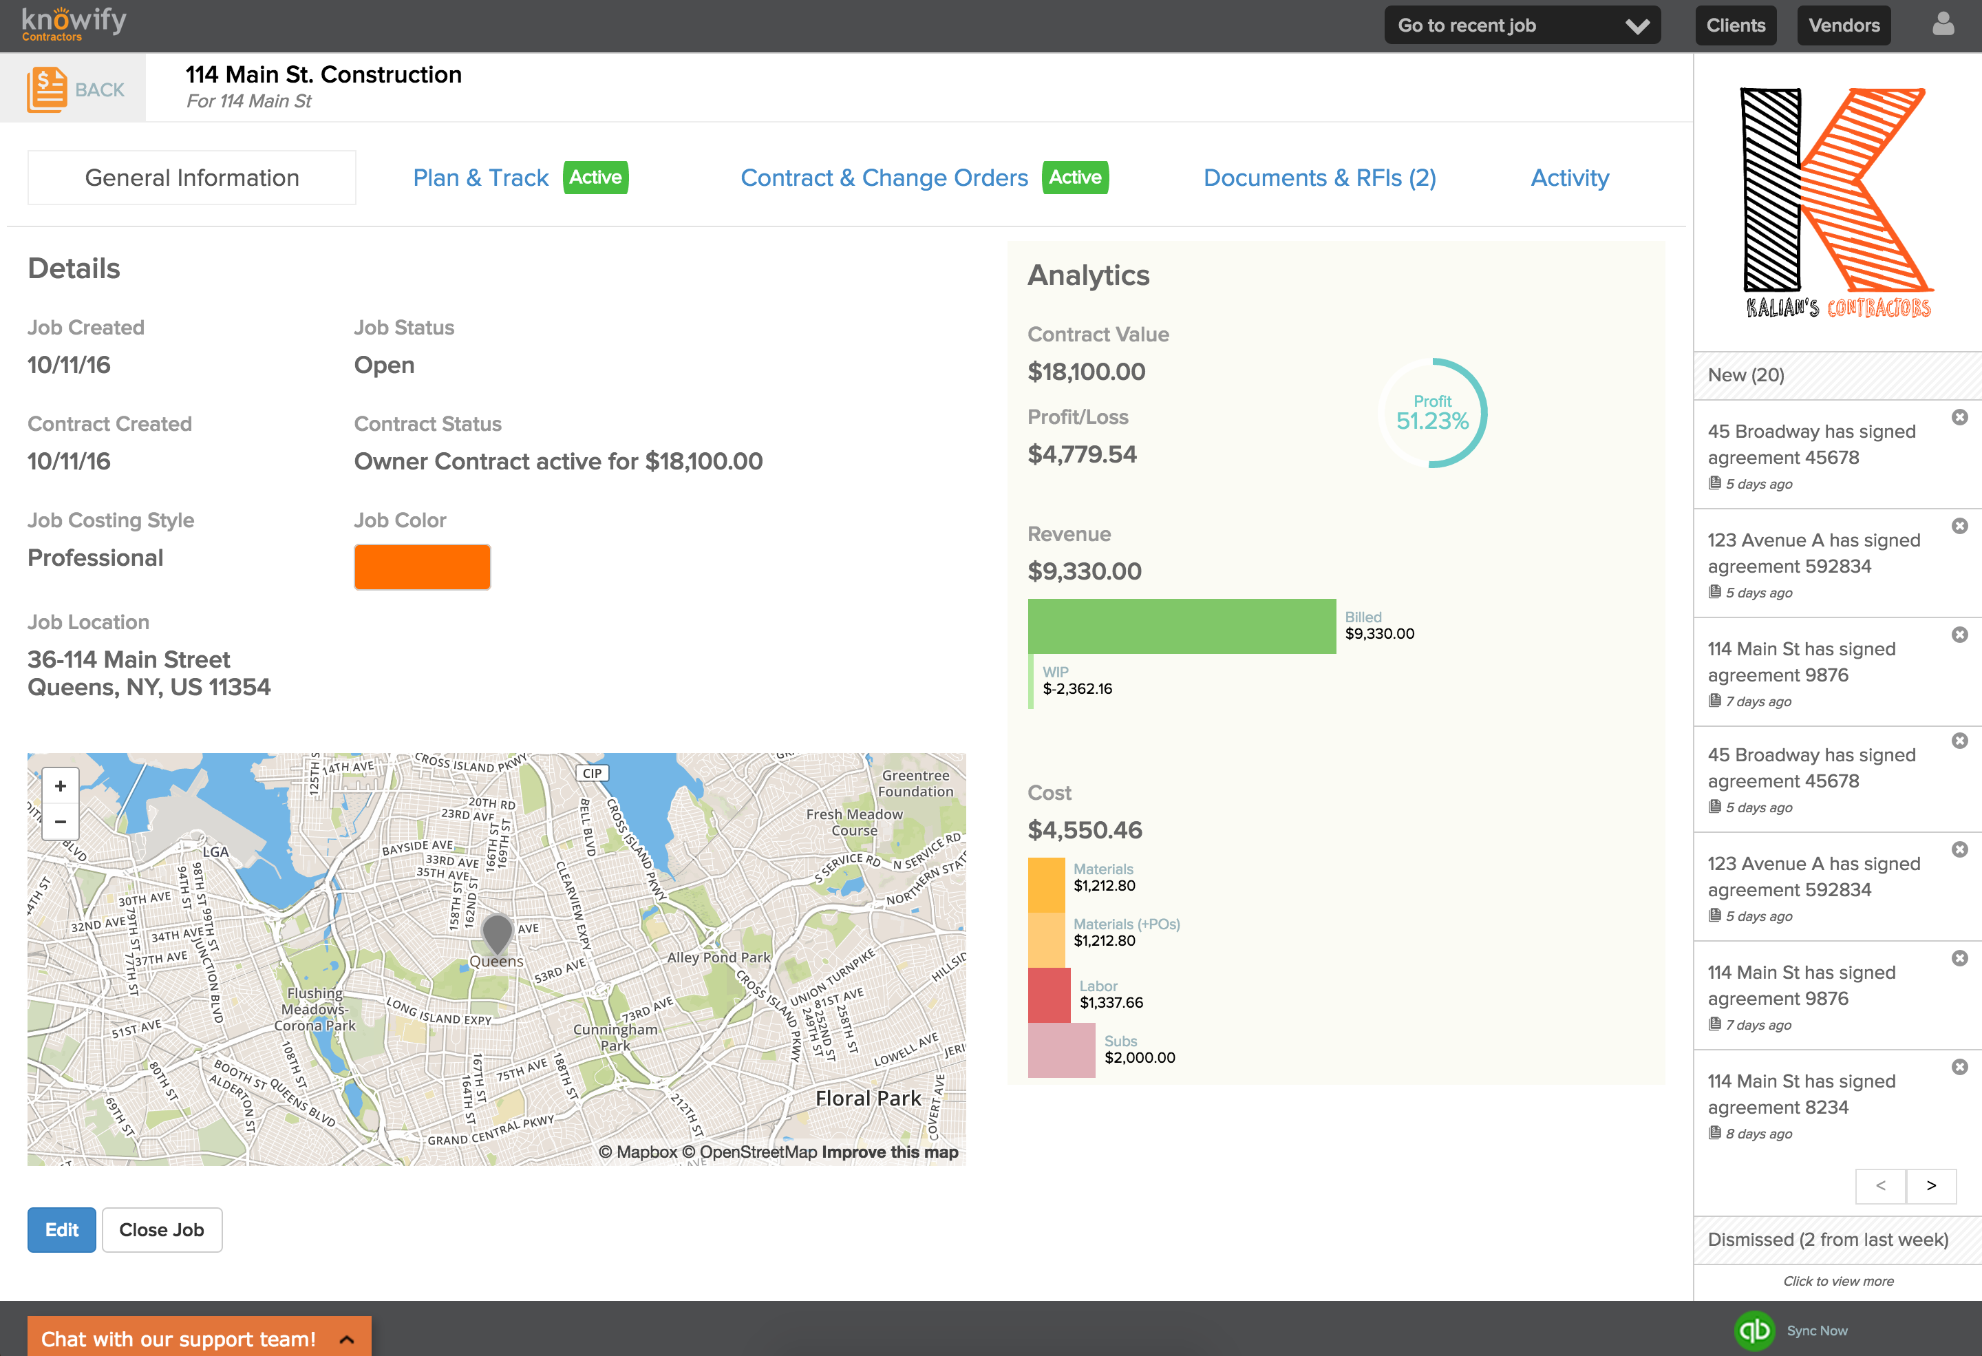Go to previous notifications page

[1881, 1185]
